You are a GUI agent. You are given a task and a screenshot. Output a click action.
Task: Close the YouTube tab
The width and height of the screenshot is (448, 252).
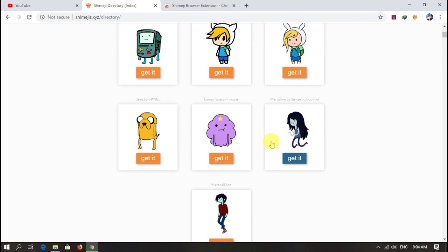pyautogui.click(x=77, y=6)
